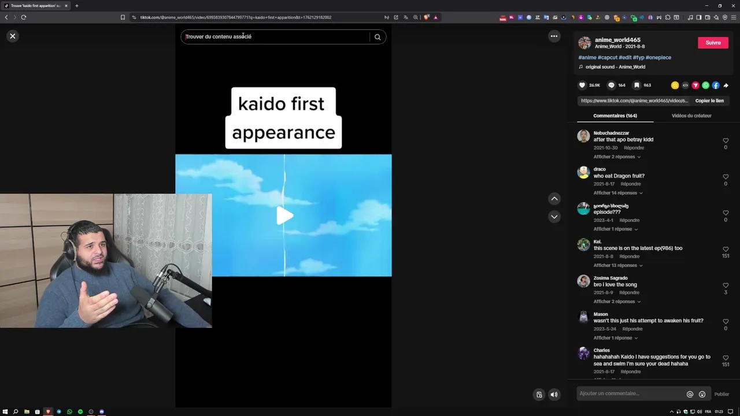Open comments via the speech bubble icon (164)
This screenshot has height=416, width=740.
[x=611, y=85]
